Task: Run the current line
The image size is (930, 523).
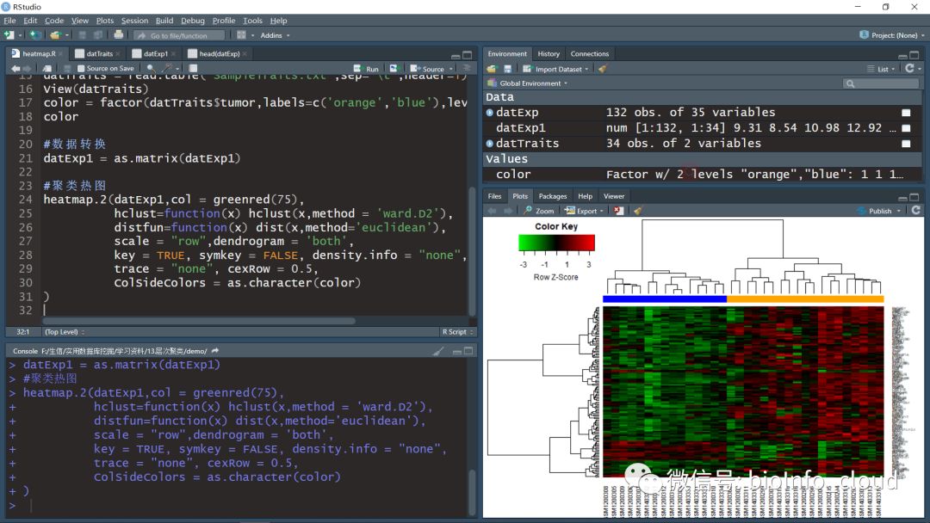Action: [366, 69]
